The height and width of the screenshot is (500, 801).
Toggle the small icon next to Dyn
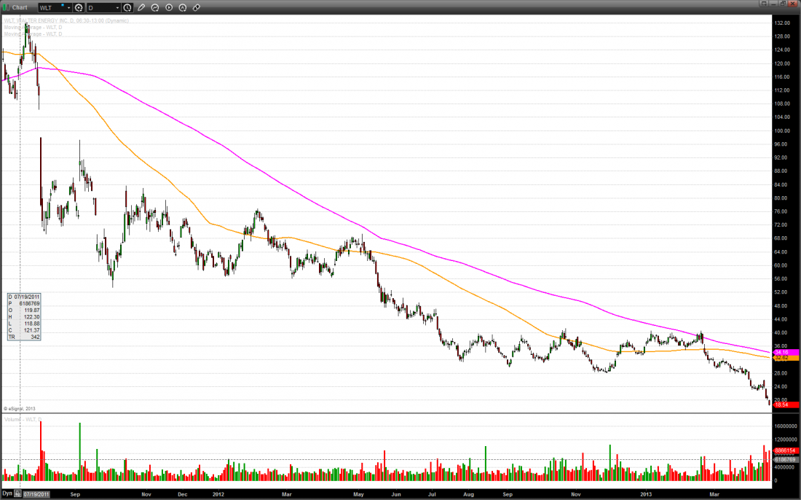pyautogui.click(x=17, y=493)
